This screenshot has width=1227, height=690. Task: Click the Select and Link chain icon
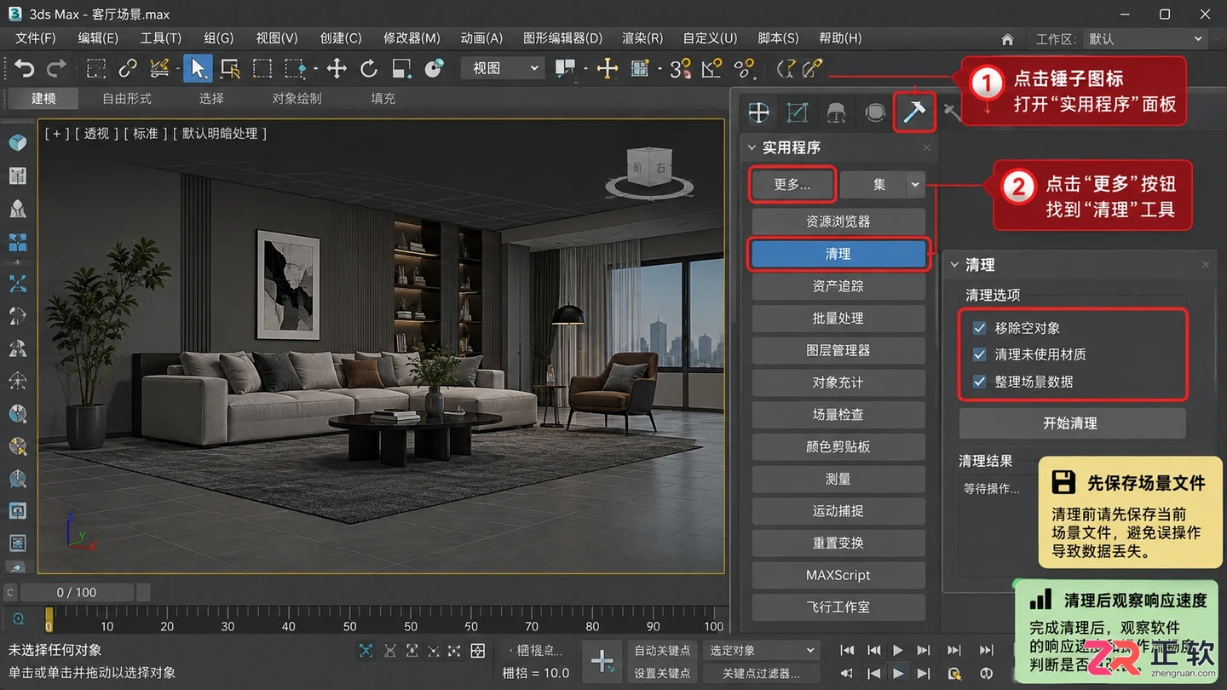[128, 68]
